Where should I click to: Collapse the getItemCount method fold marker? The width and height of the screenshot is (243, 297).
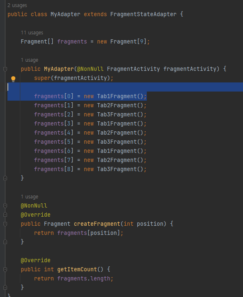pos(5,270)
